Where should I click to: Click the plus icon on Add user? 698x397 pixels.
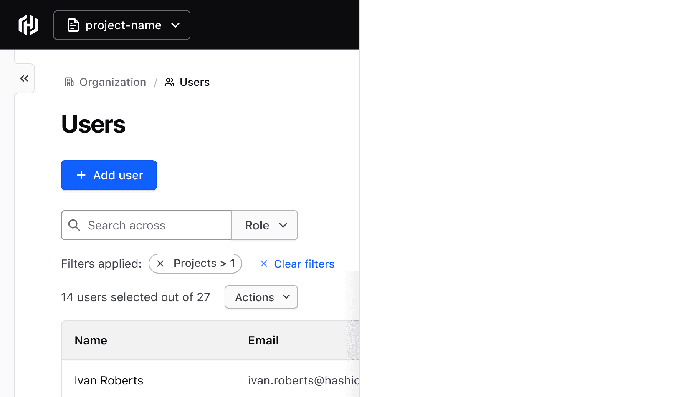click(x=81, y=175)
